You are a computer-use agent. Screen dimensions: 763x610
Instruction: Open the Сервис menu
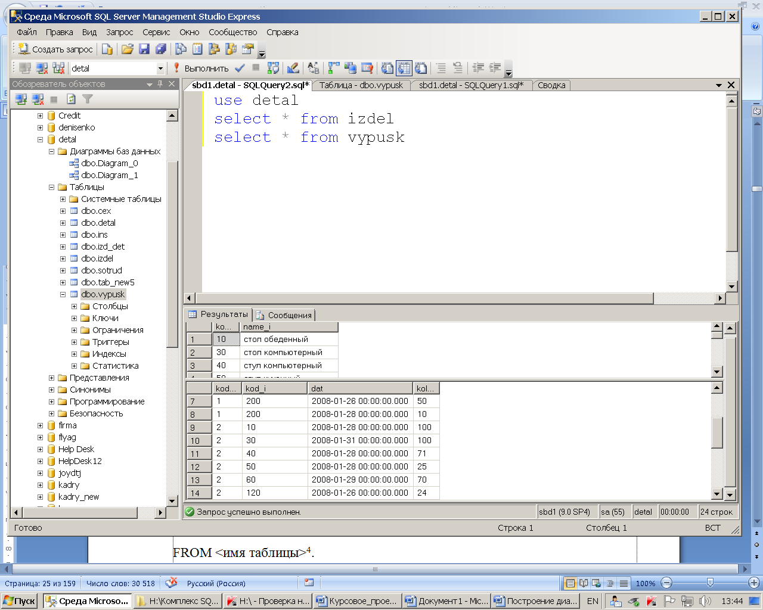(156, 32)
